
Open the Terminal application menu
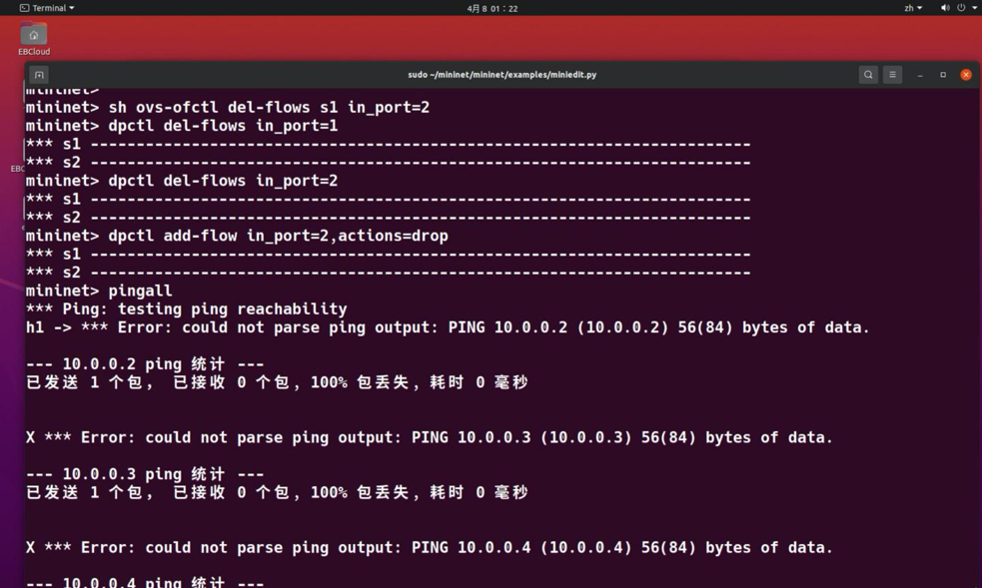47,8
